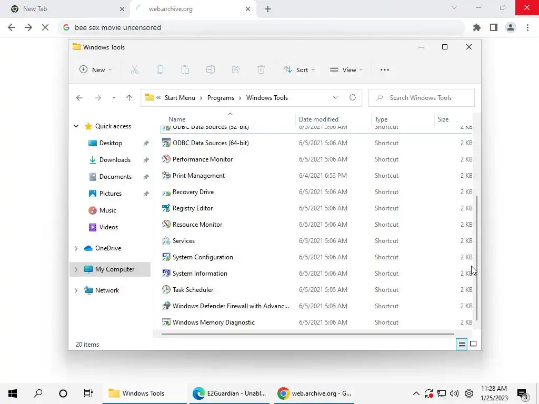The width and height of the screenshot is (539, 404).
Task: Click the horizontal scrollbar in file list
Action: (307, 334)
